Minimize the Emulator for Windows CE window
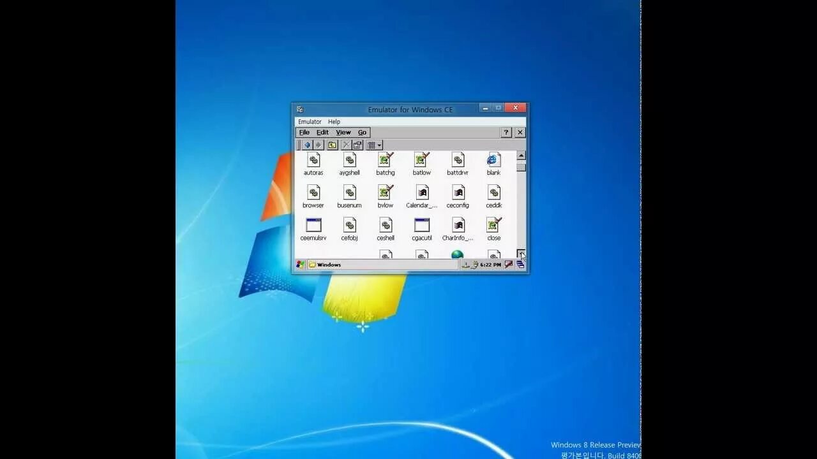Screen dimensions: 817x459 (x=486, y=108)
